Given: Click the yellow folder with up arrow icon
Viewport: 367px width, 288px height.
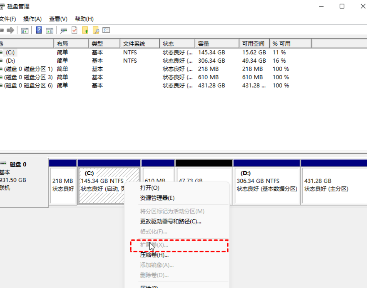Looking at the screenshot, I should [x=85, y=30].
